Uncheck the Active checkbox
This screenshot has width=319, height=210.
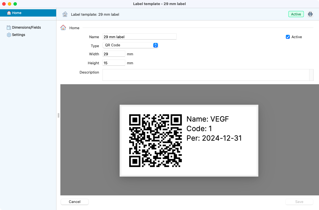point(288,37)
